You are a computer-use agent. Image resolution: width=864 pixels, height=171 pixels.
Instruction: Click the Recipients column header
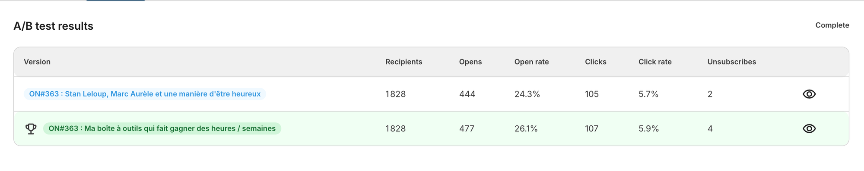tap(404, 62)
